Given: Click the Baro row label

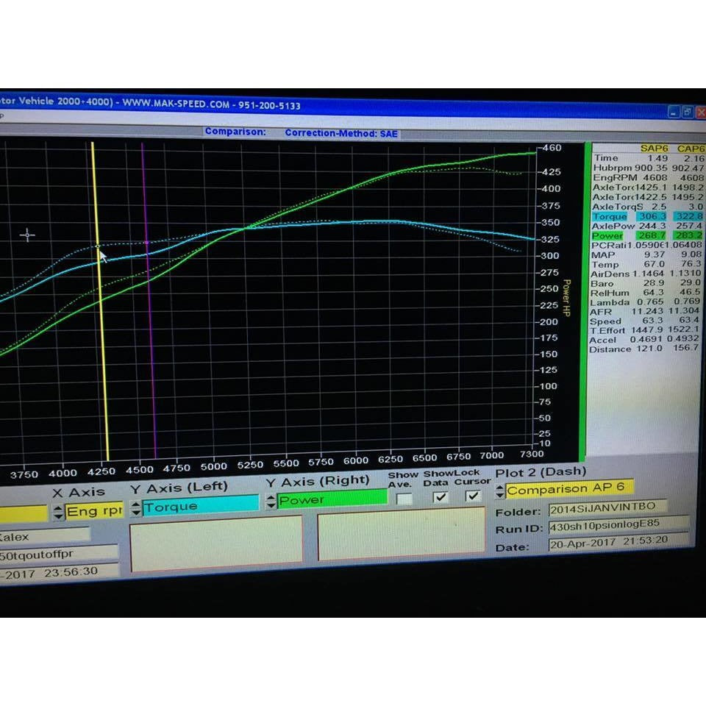Looking at the screenshot, I should 602,284.
